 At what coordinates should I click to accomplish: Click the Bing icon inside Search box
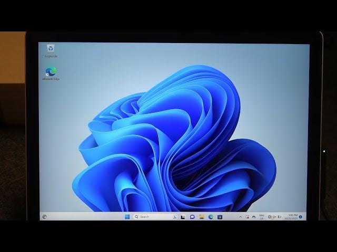coord(175,217)
